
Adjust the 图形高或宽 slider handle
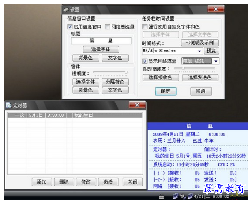pyautogui.click(x=183, y=69)
